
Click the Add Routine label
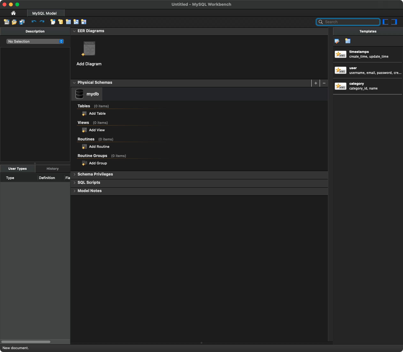(99, 147)
